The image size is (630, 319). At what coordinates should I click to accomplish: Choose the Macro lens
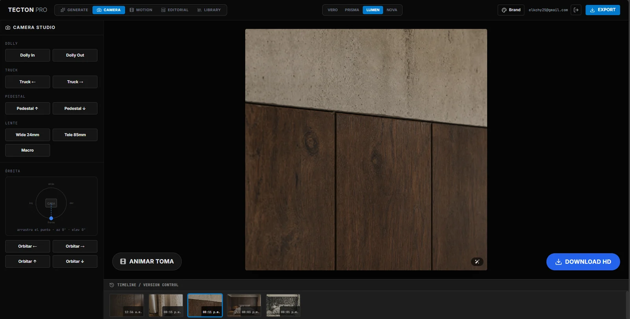[28, 150]
